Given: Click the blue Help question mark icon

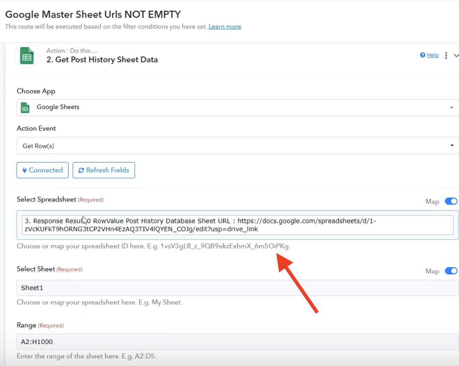Looking at the screenshot, I should [422, 55].
